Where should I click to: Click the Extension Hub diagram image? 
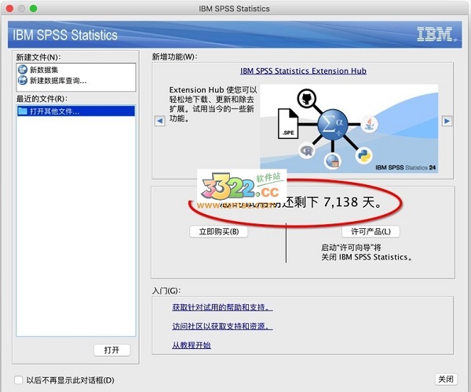pos(349,129)
